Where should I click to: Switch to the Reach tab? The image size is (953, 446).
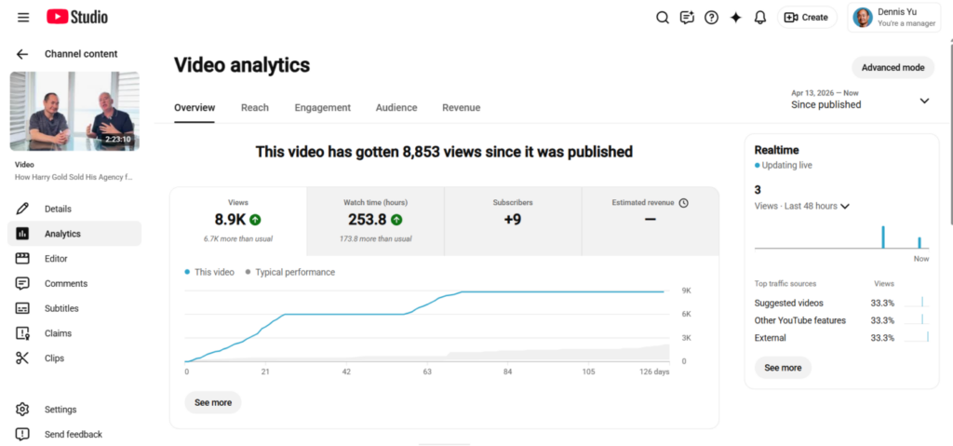click(x=255, y=108)
